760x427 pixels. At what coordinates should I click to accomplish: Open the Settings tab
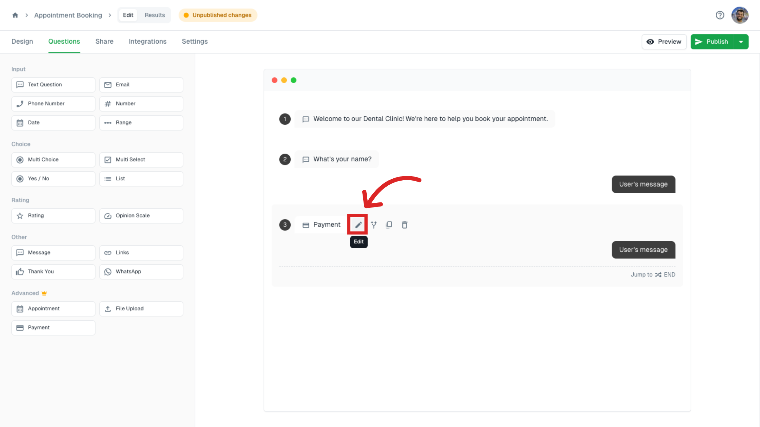coord(195,41)
